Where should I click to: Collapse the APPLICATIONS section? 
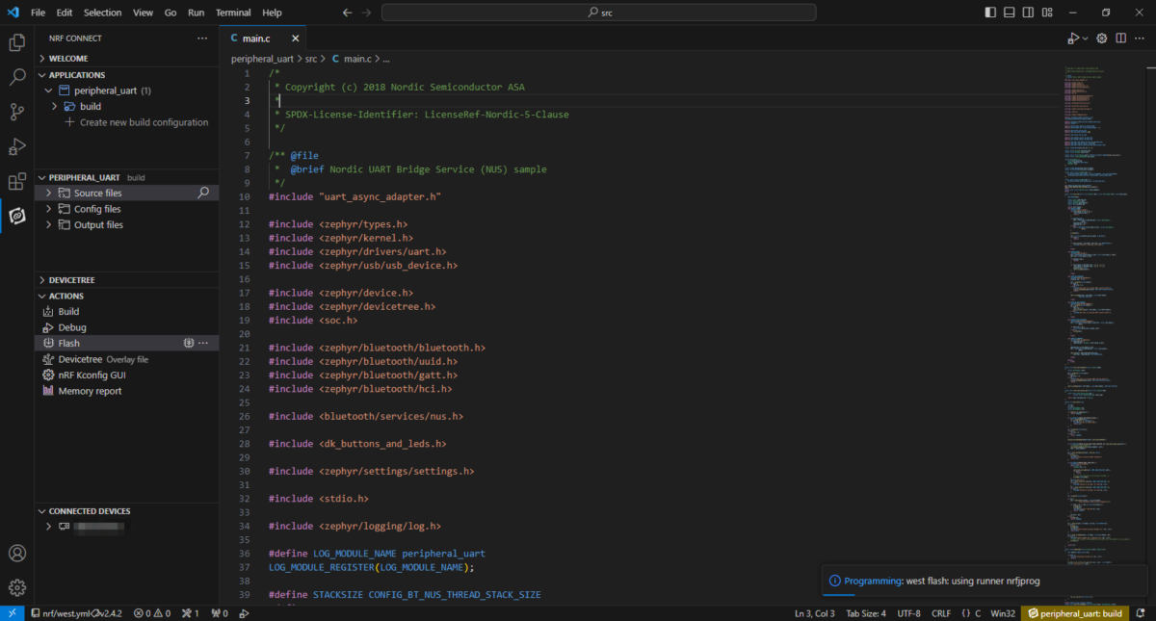pyautogui.click(x=42, y=74)
